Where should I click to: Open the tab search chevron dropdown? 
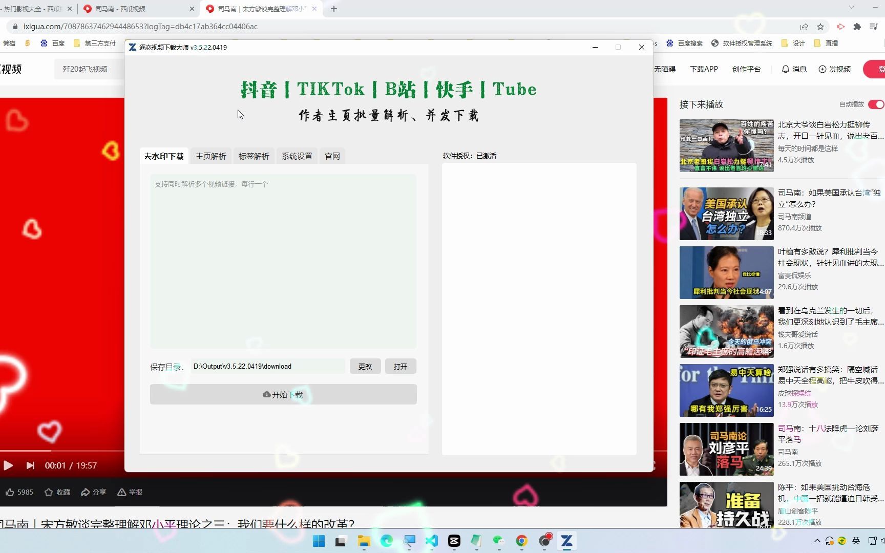click(852, 8)
